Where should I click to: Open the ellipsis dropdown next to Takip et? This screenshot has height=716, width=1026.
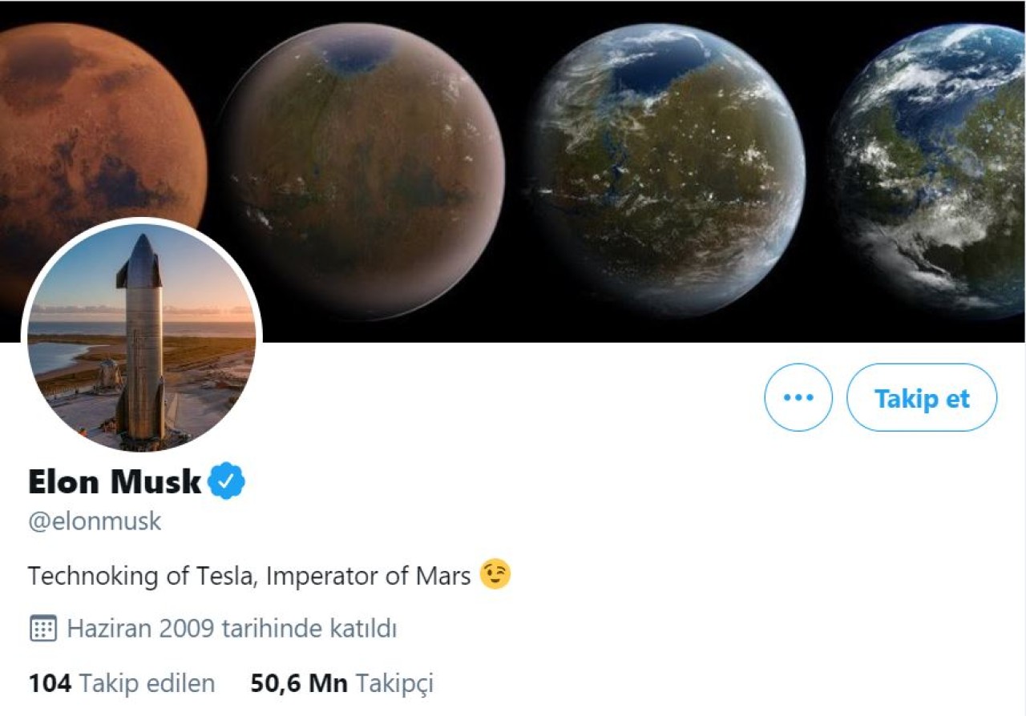[x=798, y=397]
